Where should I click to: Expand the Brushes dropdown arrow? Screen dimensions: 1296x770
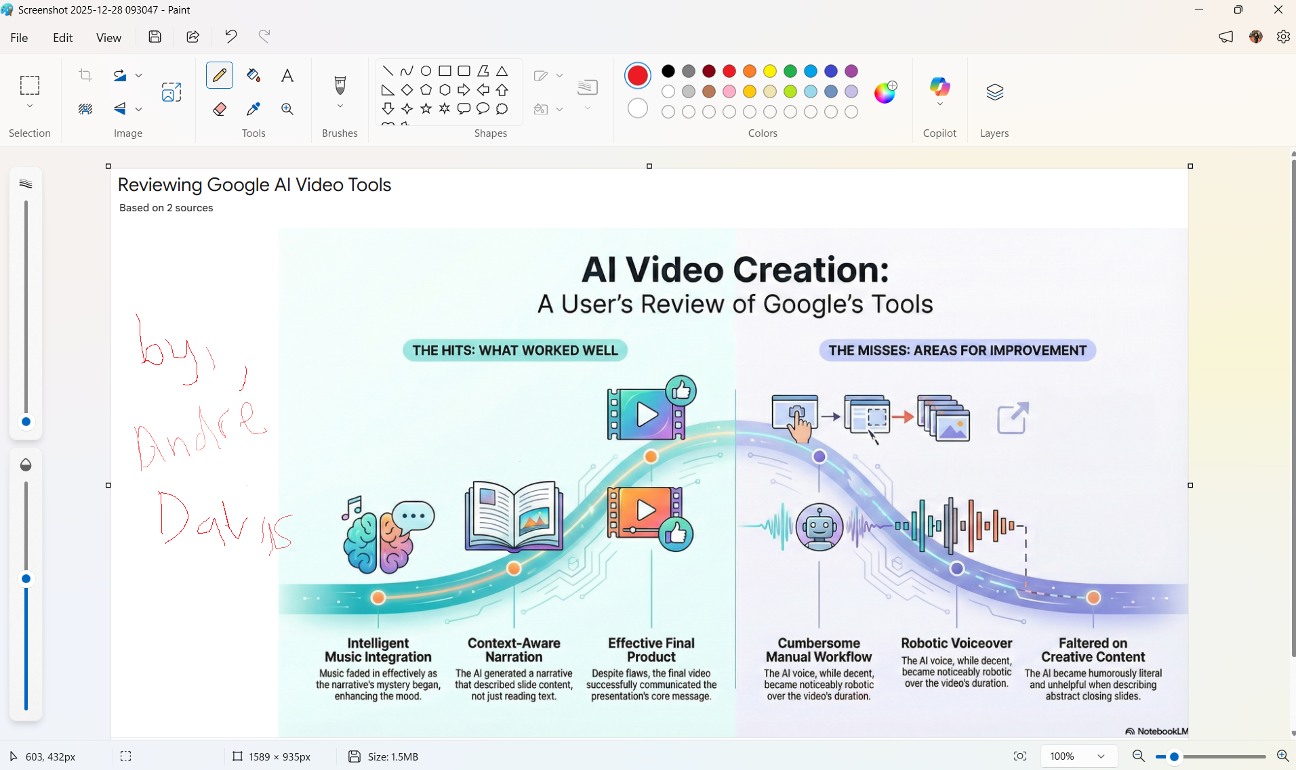point(340,106)
